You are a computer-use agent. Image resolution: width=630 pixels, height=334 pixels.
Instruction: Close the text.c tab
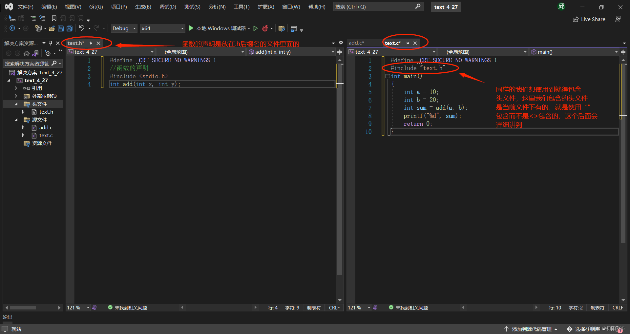click(x=415, y=43)
